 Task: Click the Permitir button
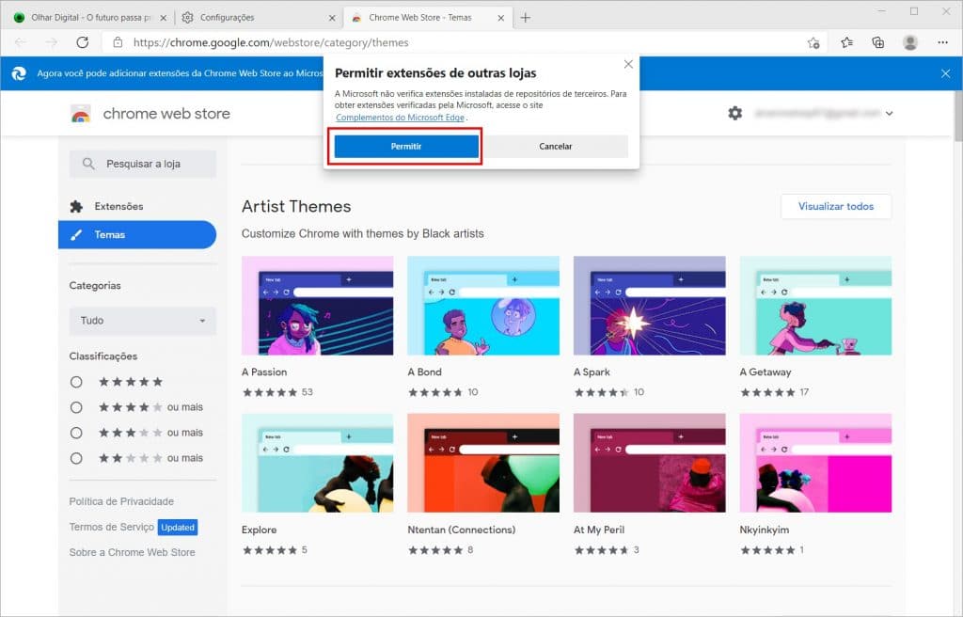406,147
